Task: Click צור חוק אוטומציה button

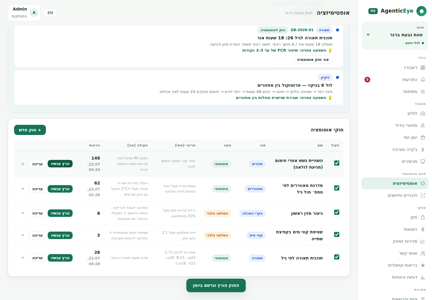Action: (313, 60)
